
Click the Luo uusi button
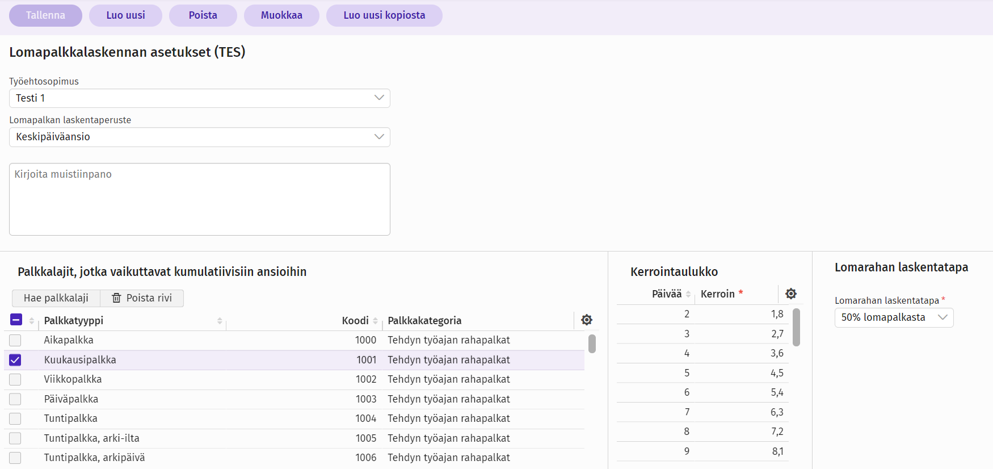[126, 15]
